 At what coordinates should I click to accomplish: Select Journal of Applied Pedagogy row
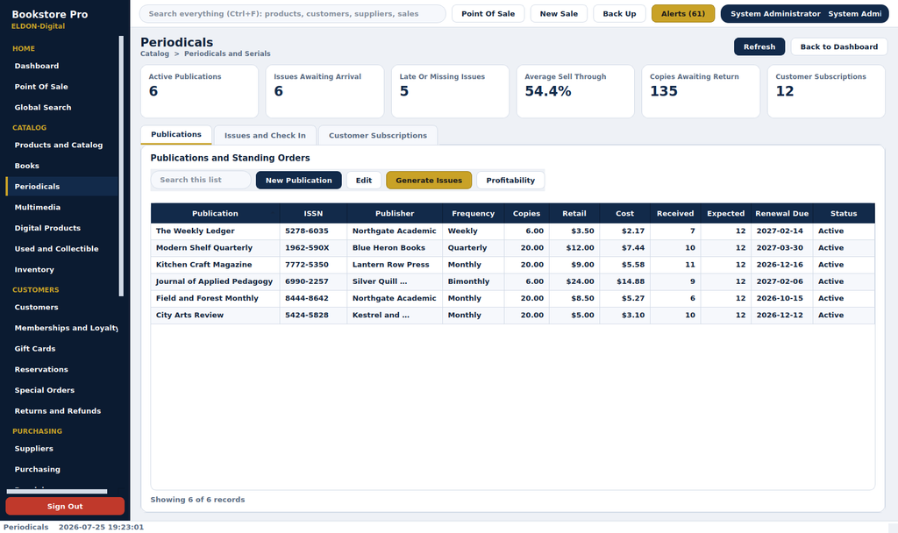[512, 281]
